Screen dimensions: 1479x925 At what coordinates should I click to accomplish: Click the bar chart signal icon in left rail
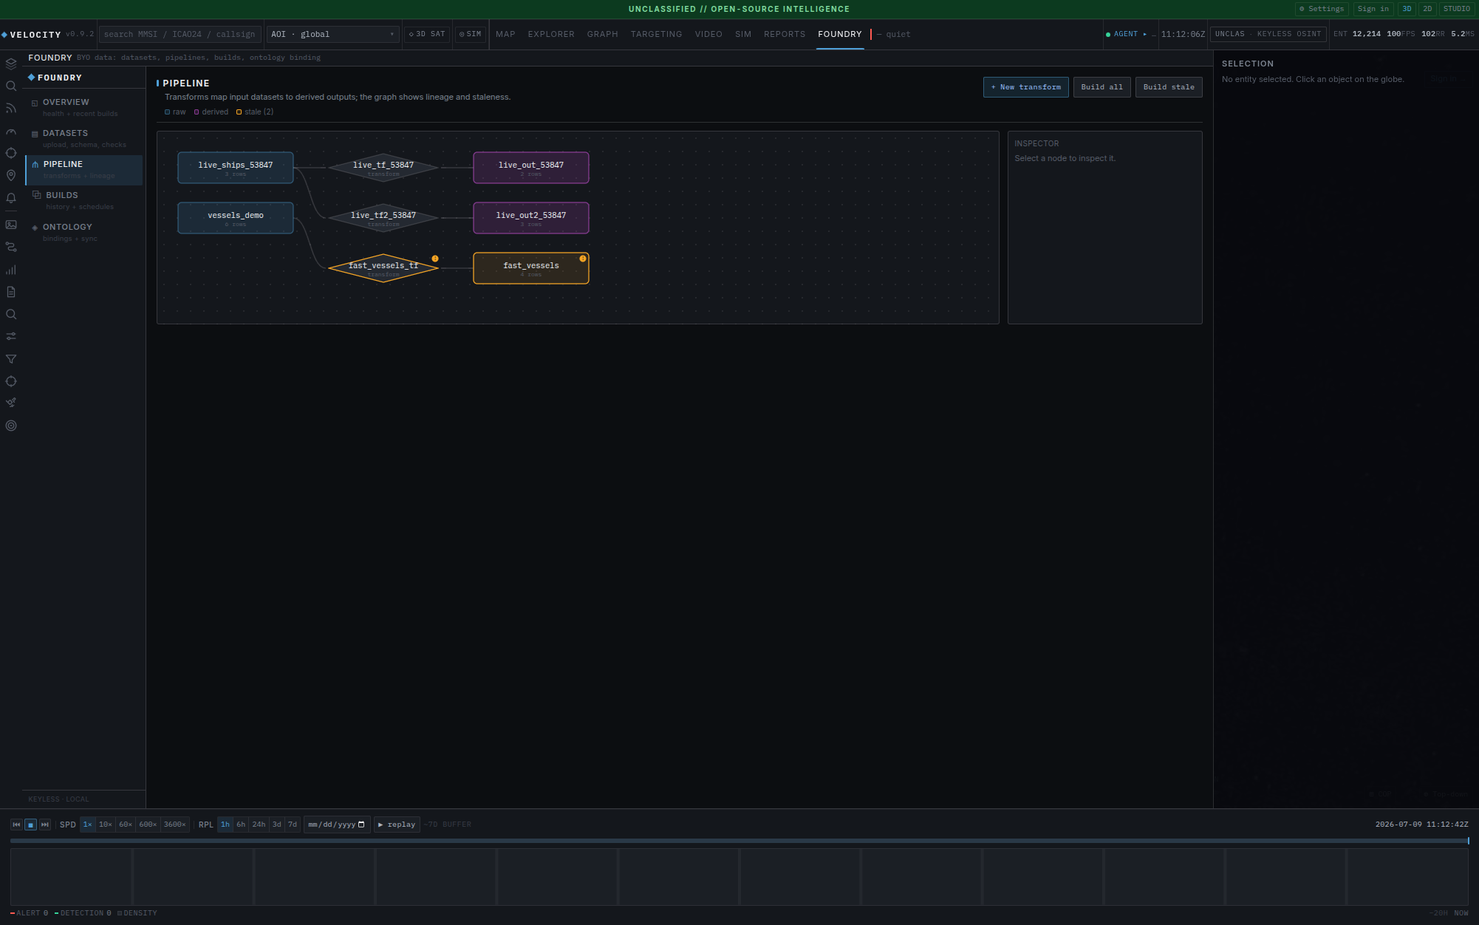(11, 270)
